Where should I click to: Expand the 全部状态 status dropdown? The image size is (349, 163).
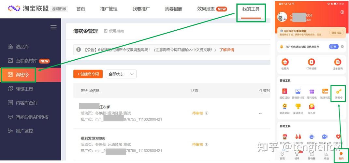(x=121, y=74)
